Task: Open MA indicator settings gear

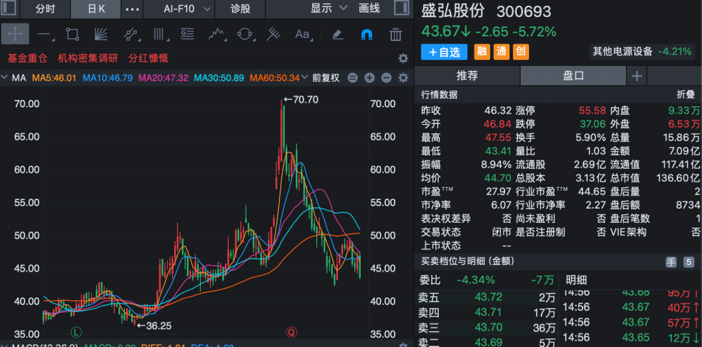Action: (404, 78)
